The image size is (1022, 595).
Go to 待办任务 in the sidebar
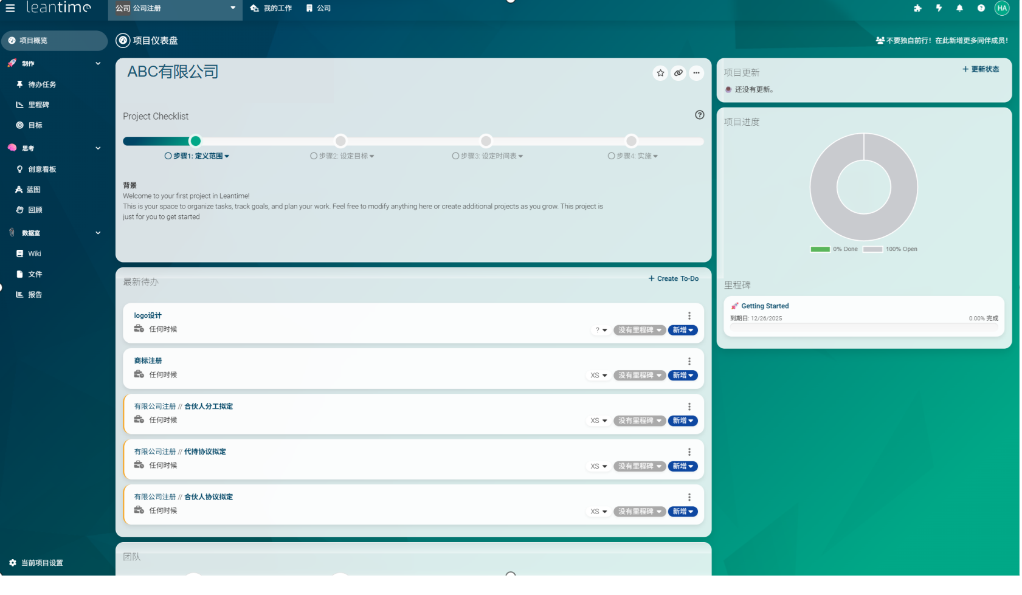(42, 84)
